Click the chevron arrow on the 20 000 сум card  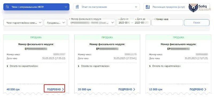point(134,89)
